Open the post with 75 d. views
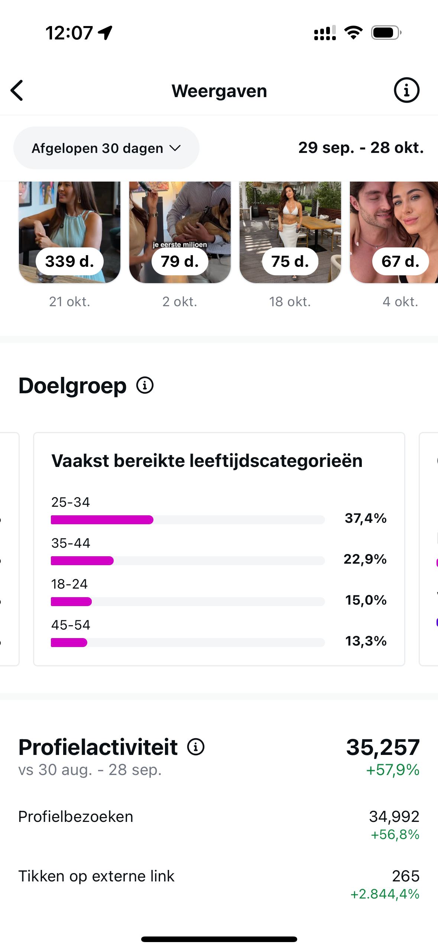Viewport: 438px width, 951px height. pos(290,232)
